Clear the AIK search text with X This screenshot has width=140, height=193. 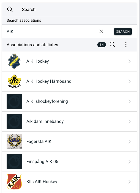click(x=101, y=32)
